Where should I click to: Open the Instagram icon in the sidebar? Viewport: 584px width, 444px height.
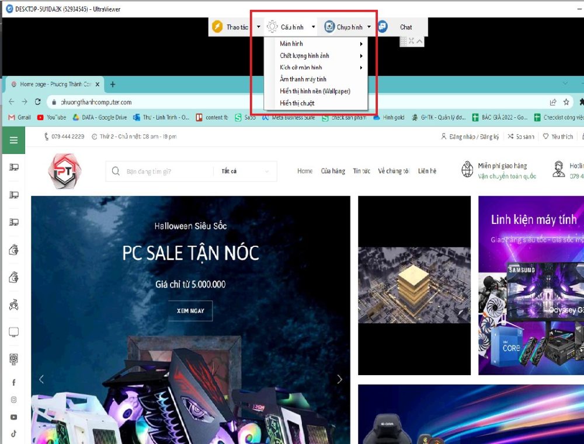[x=14, y=400]
